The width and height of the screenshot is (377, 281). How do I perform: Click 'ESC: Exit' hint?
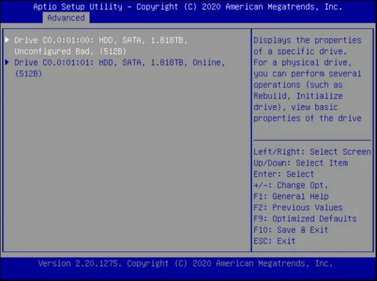tap(274, 241)
